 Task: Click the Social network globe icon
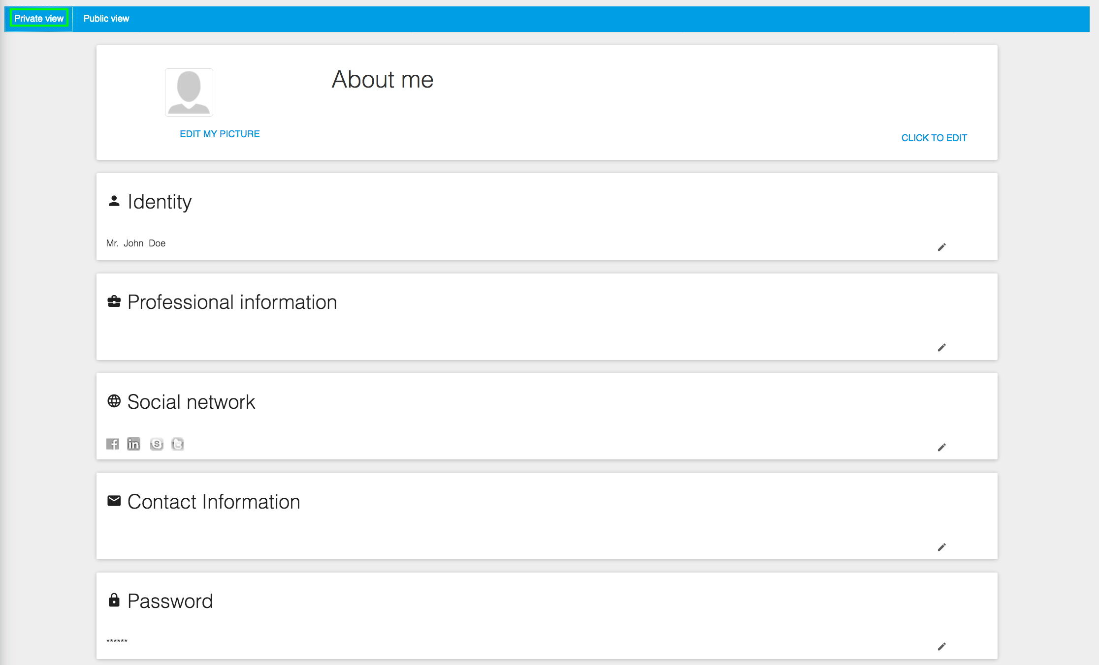coord(114,401)
